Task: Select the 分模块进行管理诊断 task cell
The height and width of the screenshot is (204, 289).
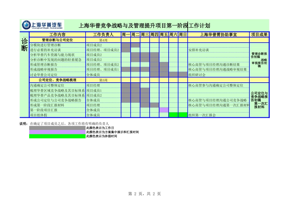Action: coord(57,45)
